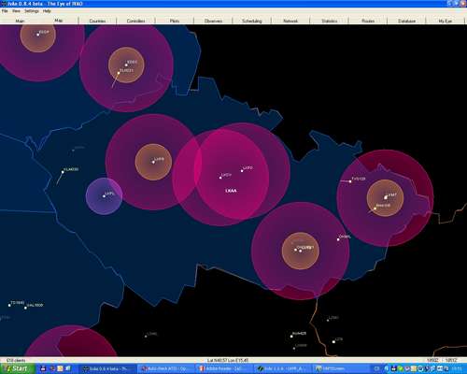View the Statistics tab
Screen dimensions: 467x374
(x=329, y=21)
